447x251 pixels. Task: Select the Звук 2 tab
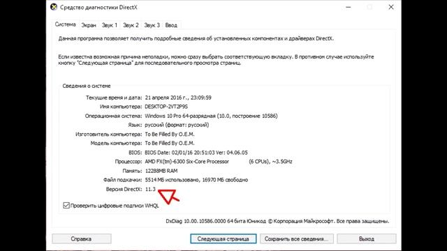click(x=131, y=25)
